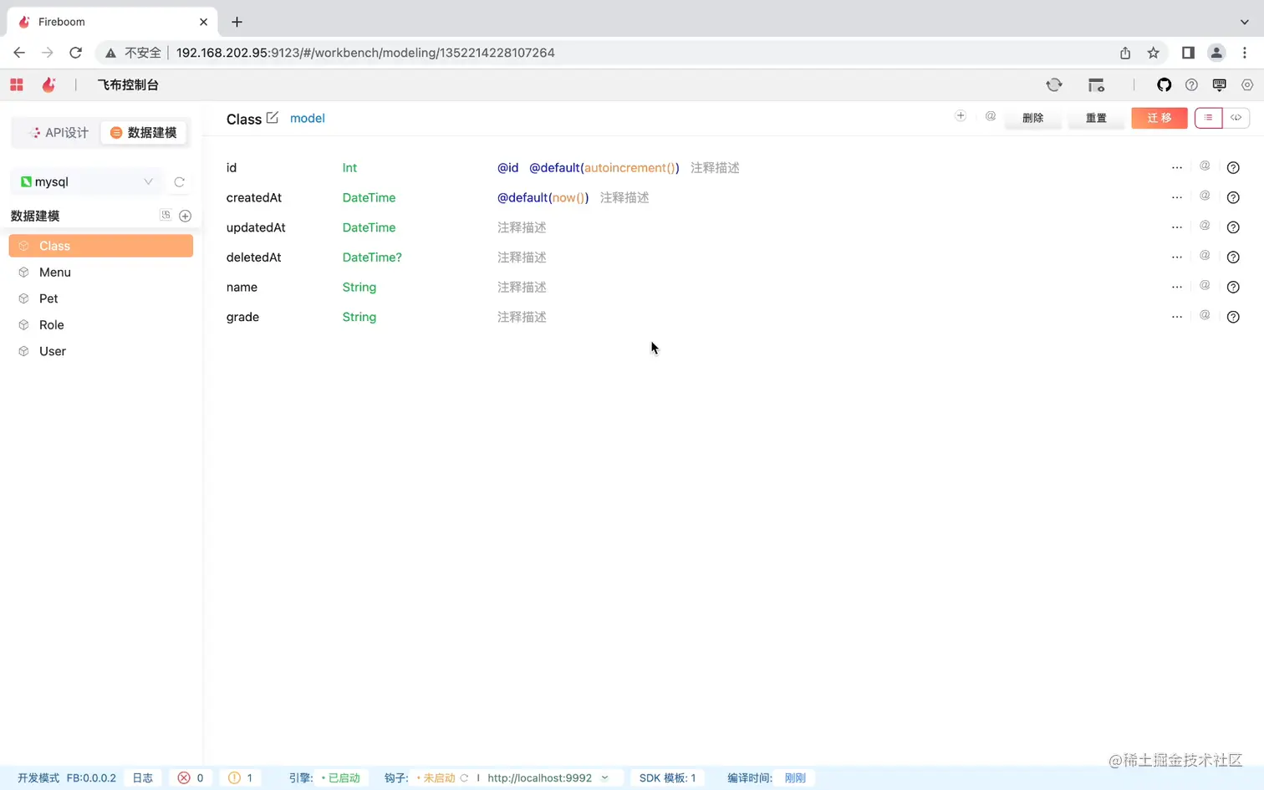
Task: Open the mysql datasource dropdown
Action: [87, 181]
